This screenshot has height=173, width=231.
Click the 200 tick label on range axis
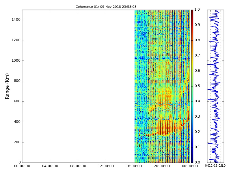pyautogui.click(x=17, y=142)
